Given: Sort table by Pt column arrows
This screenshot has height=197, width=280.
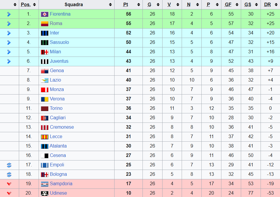Looking at the screenshot, I should pos(139,5).
